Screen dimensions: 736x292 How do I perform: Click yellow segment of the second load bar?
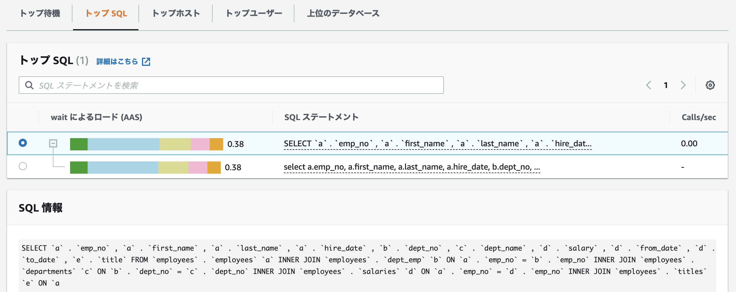coord(173,168)
